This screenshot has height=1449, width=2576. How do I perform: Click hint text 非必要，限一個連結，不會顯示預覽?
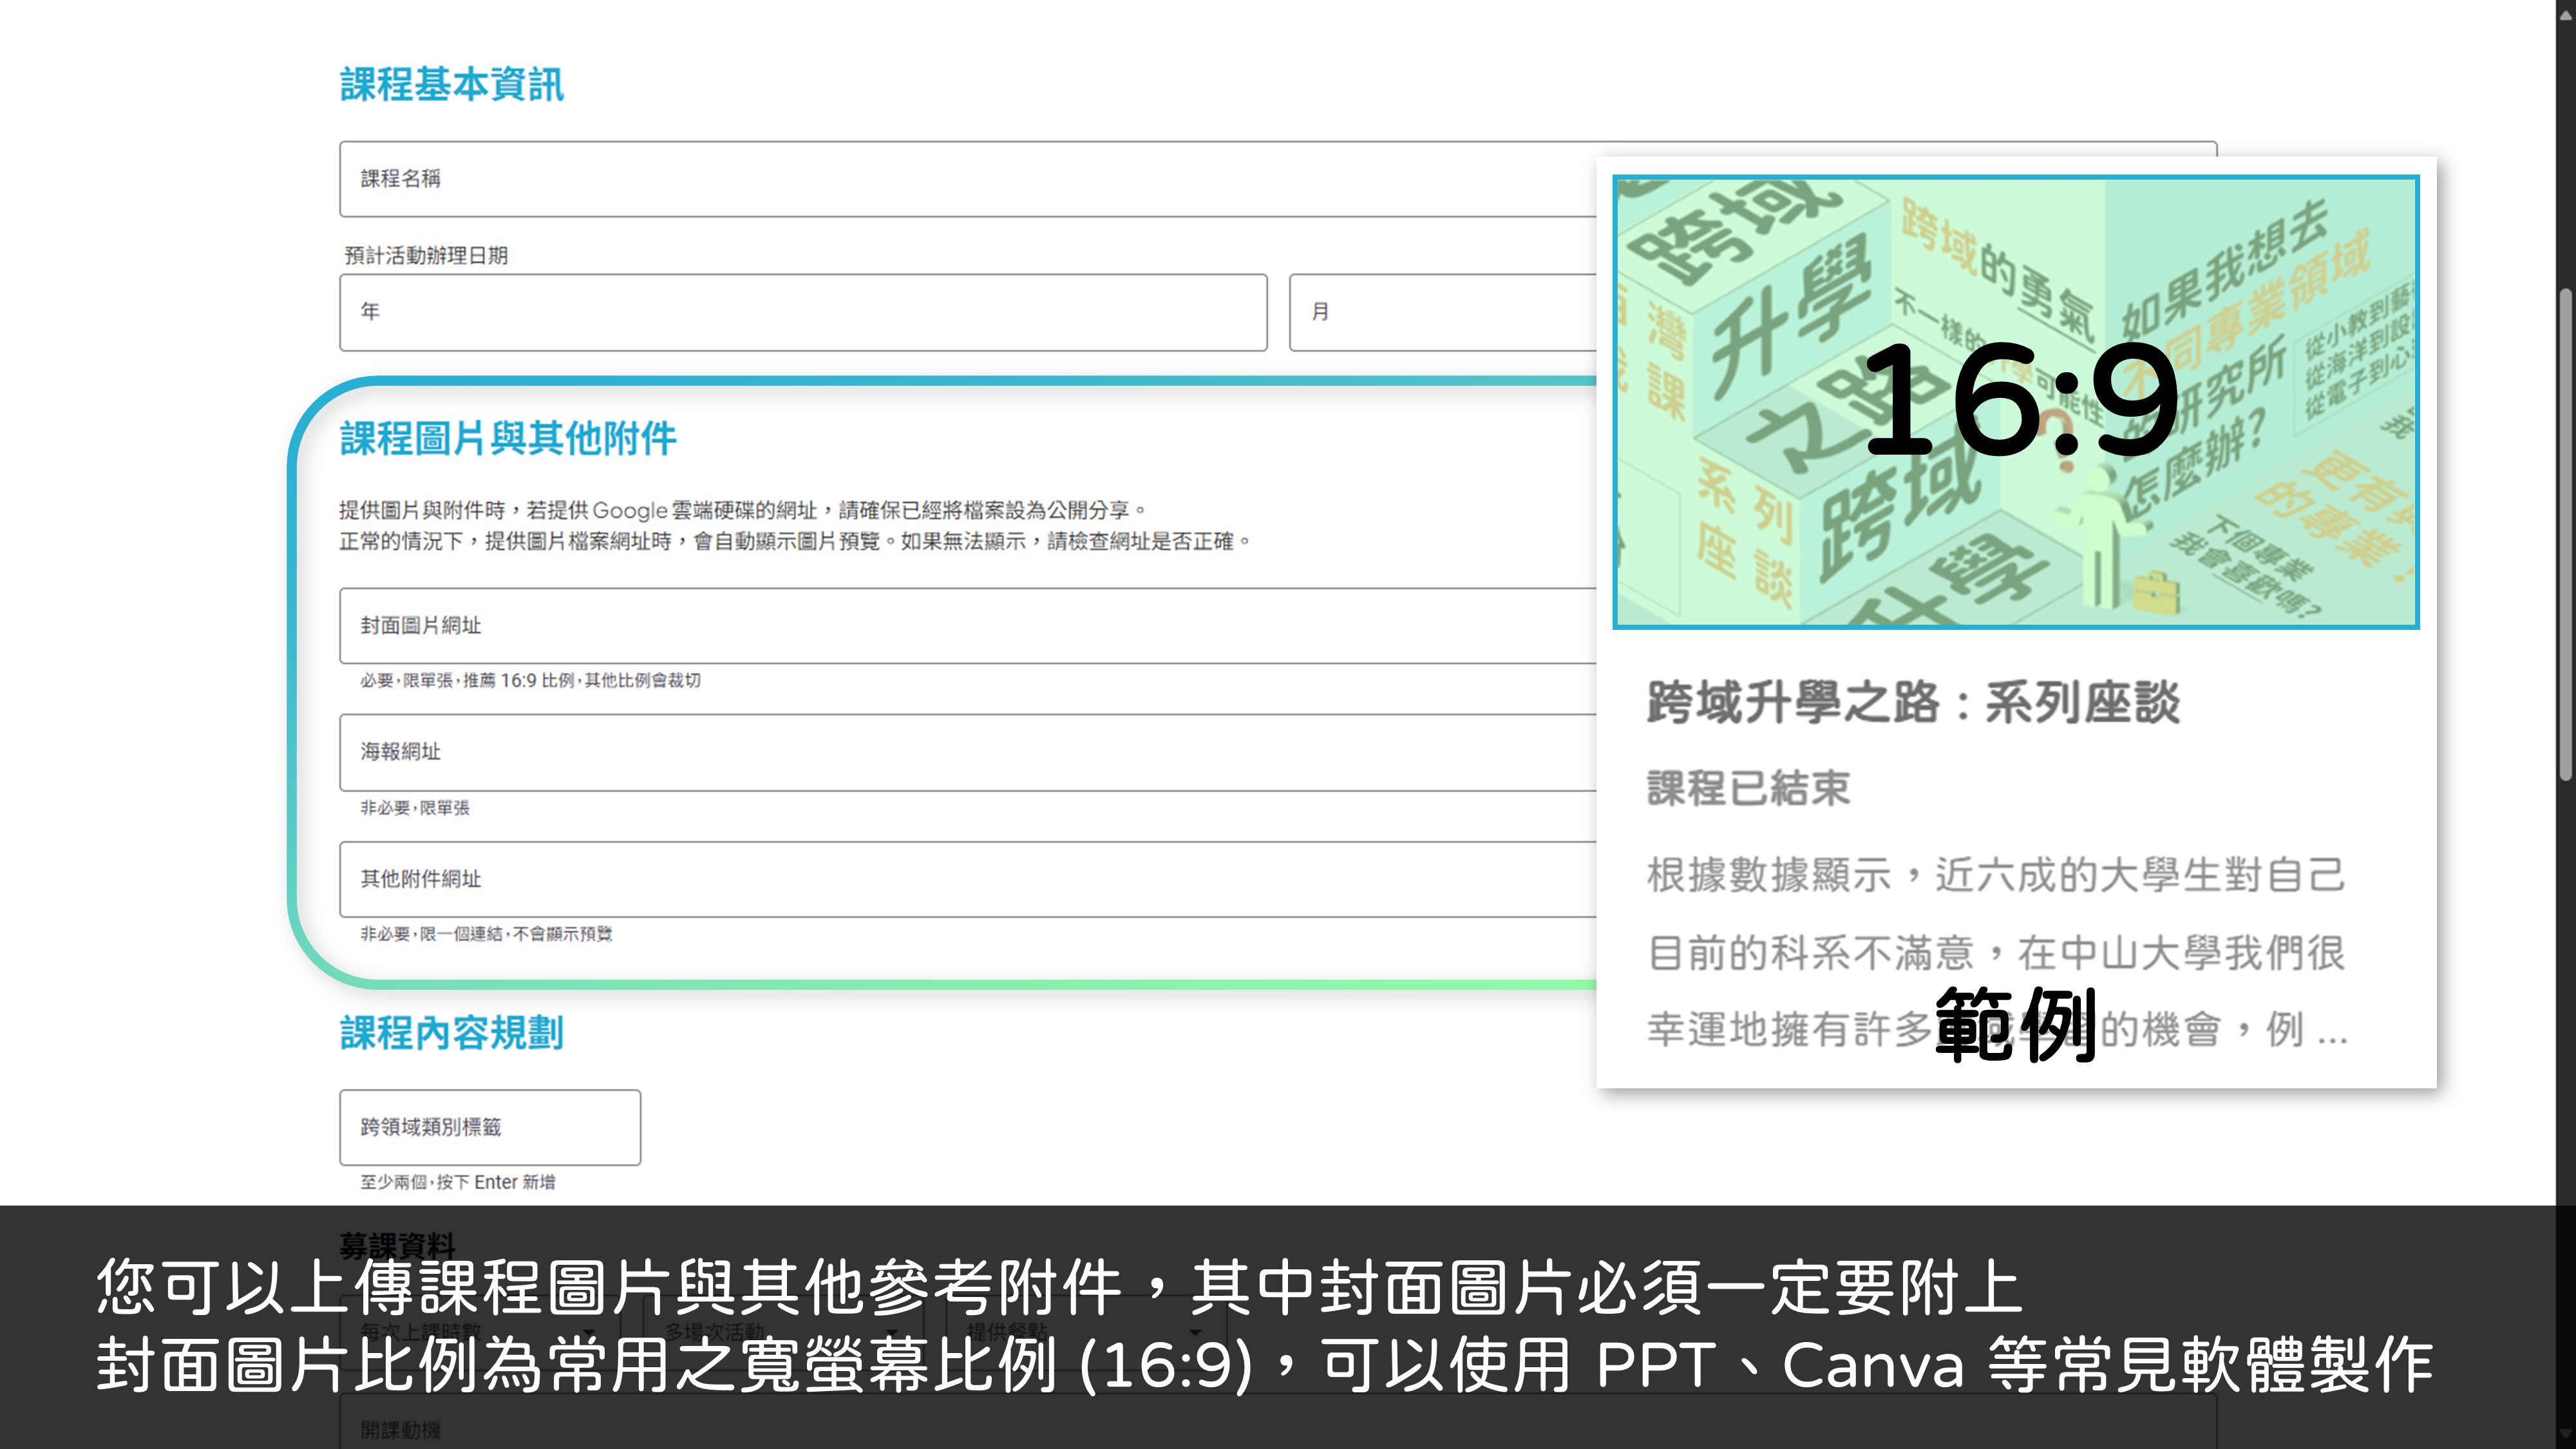click(486, 934)
